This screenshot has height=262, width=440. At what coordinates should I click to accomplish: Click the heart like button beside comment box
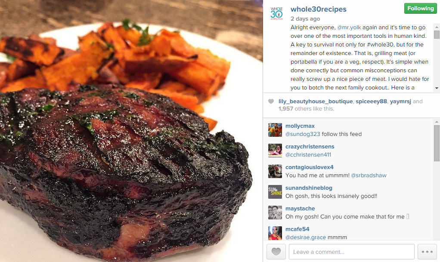pyautogui.click(x=276, y=252)
